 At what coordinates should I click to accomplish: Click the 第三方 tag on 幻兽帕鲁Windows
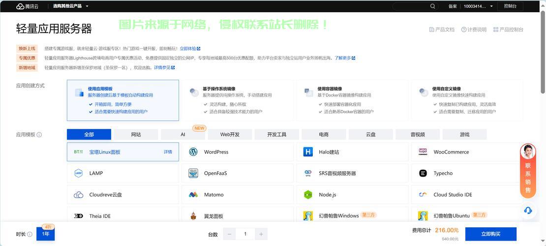coord(368,215)
